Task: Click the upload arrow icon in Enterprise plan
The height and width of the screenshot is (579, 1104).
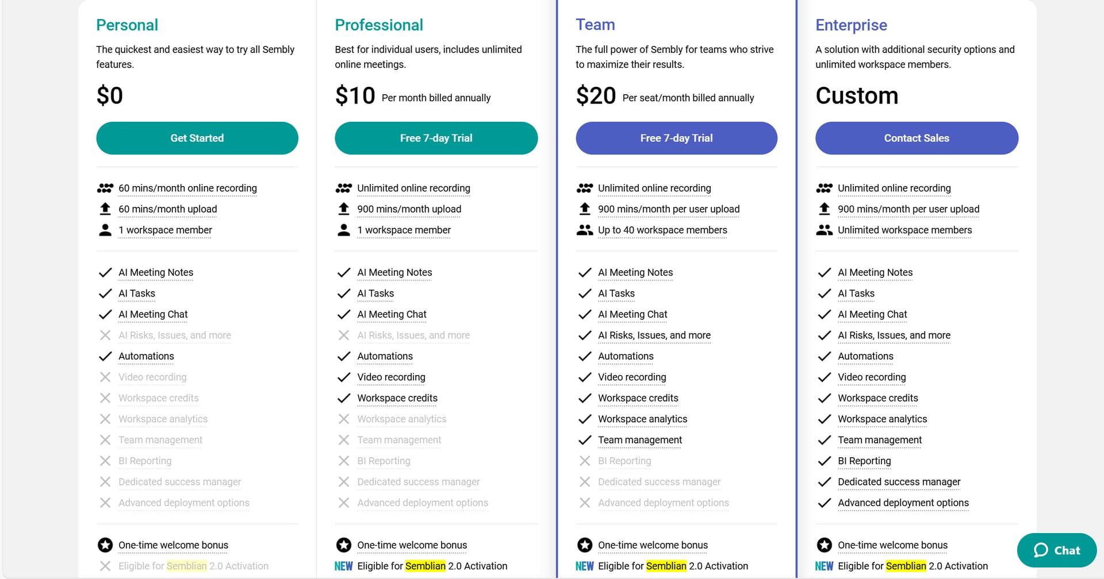Action: [825, 209]
